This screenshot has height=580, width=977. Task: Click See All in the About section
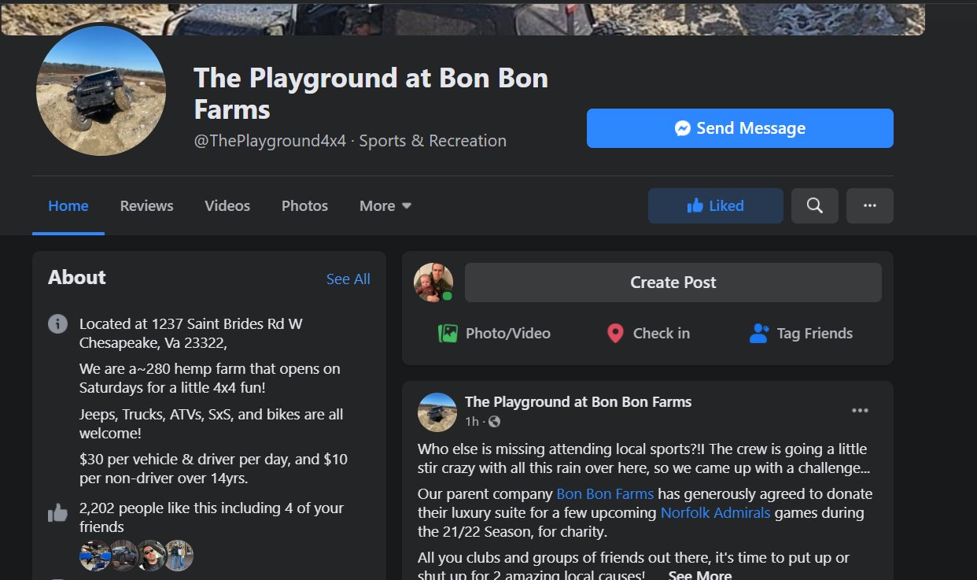[x=348, y=279]
